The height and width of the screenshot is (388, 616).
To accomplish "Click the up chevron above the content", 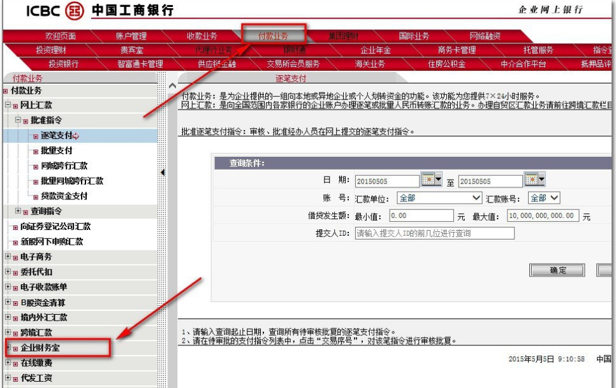I will tap(172, 85).
